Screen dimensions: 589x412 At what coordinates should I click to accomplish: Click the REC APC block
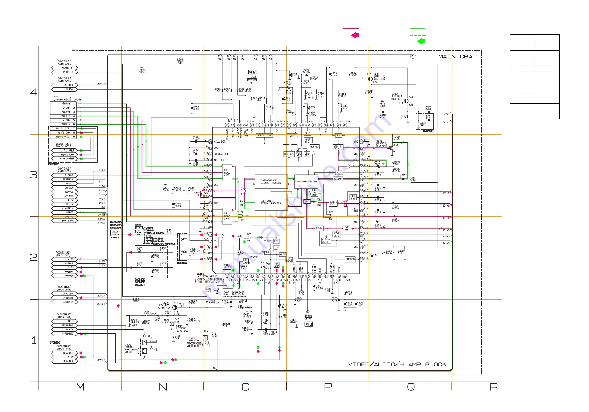(x=289, y=154)
